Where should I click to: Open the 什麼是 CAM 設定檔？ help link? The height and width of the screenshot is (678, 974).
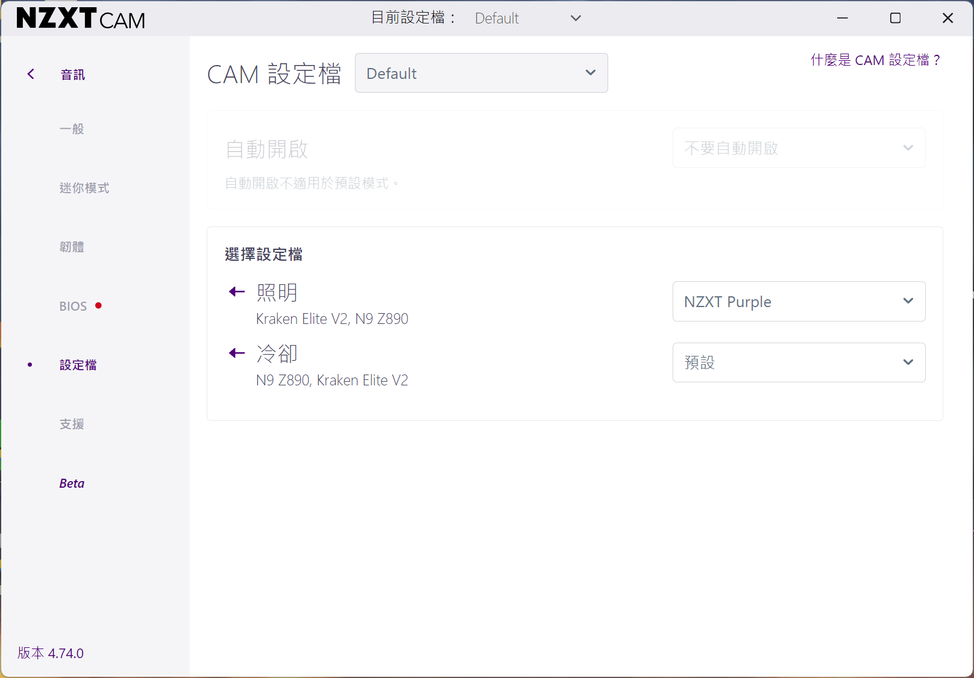click(875, 60)
